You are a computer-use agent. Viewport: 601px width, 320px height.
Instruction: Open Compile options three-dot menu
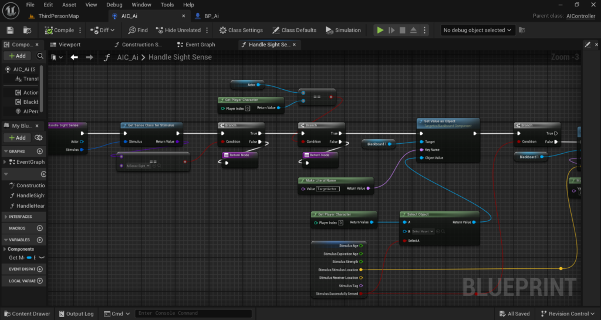coord(80,31)
